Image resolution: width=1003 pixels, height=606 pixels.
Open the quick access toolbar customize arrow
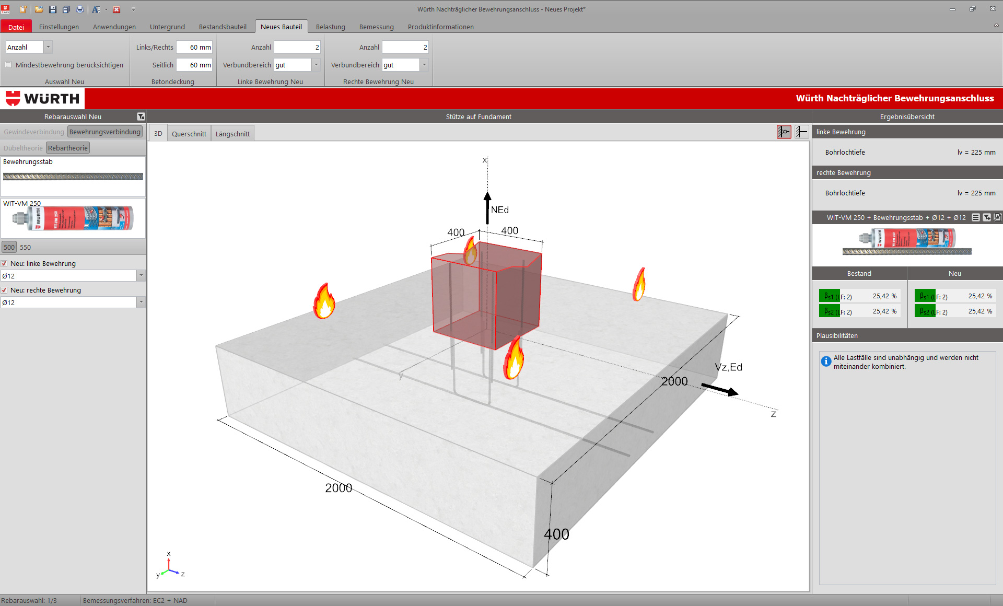[133, 9]
